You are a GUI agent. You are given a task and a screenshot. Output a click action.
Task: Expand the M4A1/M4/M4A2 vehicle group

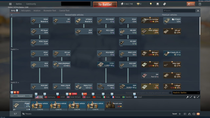click(x=62, y=65)
